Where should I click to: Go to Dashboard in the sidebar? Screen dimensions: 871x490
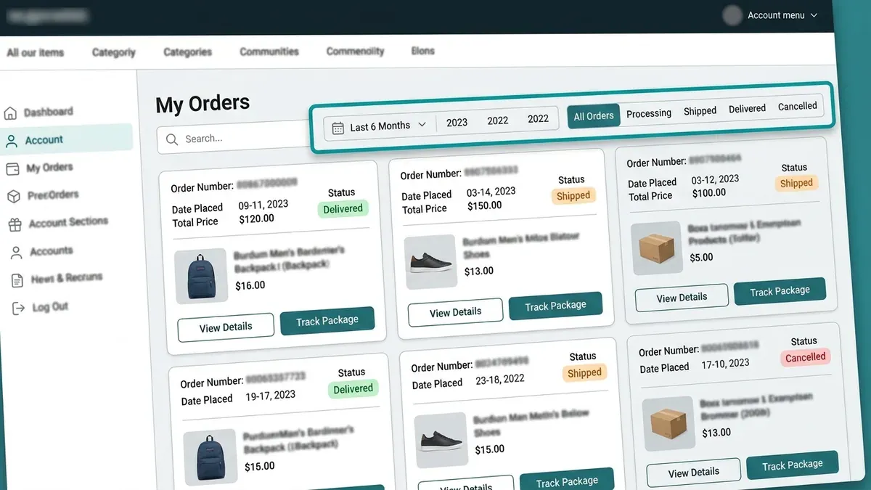tap(48, 112)
